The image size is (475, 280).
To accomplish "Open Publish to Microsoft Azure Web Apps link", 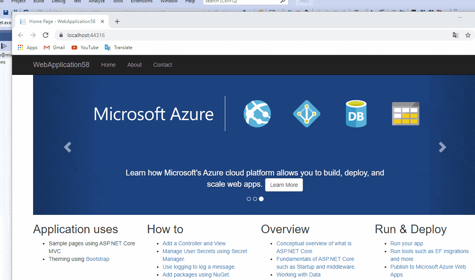I will pyautogui.click(x=428, y=271).
